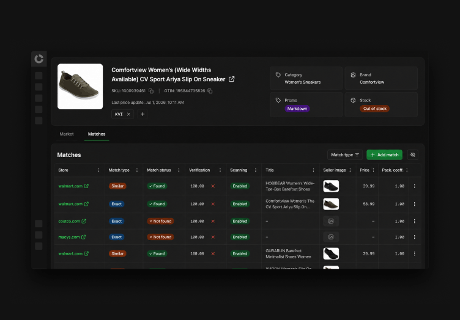This screenshot has width=460, height=320.
Task: Open row actions menu for HOBIBEAR match
Action: tap(414, 186)
